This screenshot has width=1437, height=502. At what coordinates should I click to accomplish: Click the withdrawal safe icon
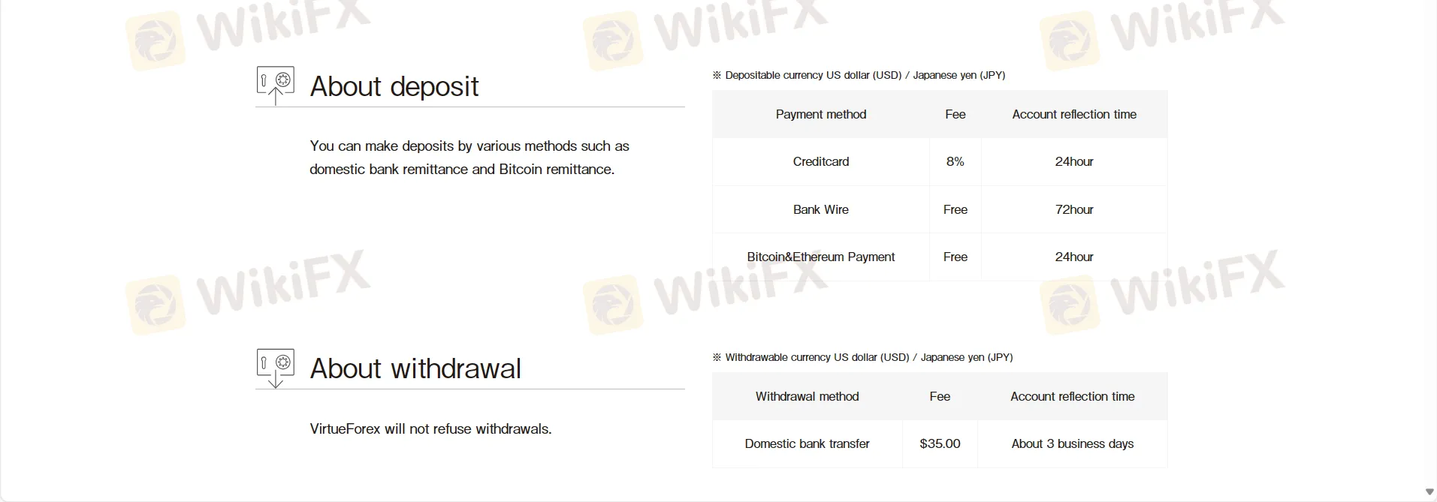click(x=275, y=367)
